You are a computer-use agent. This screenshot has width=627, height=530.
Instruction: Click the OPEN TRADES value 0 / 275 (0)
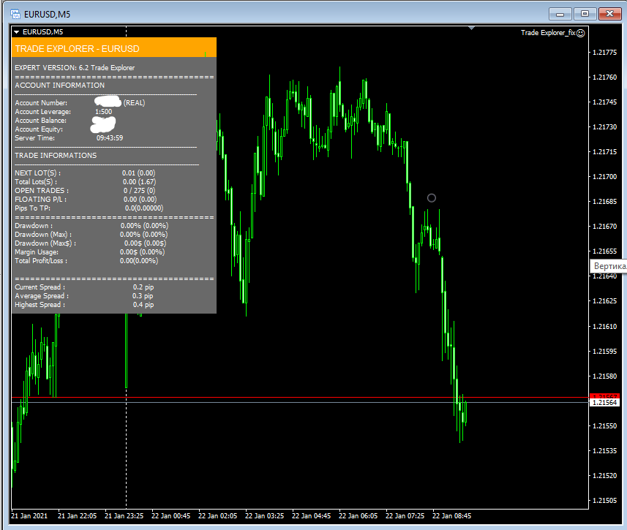point(139,191)
